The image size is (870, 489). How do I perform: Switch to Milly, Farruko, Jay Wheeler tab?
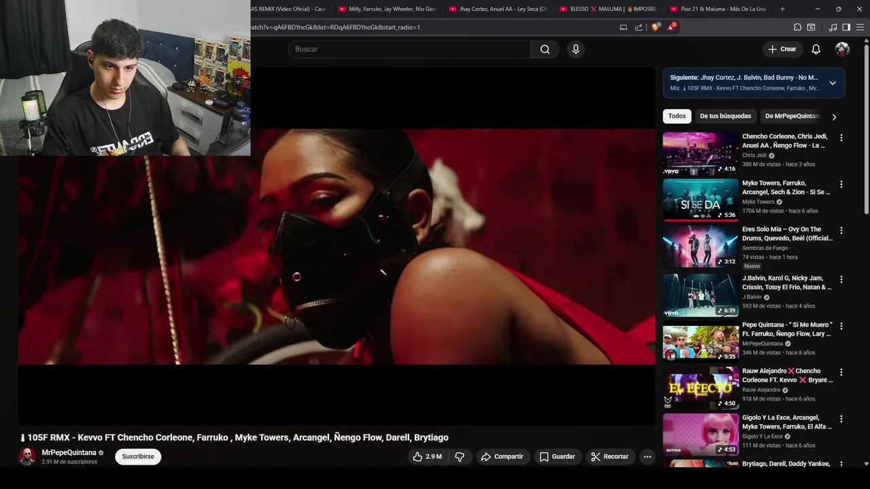pos(388,9)
